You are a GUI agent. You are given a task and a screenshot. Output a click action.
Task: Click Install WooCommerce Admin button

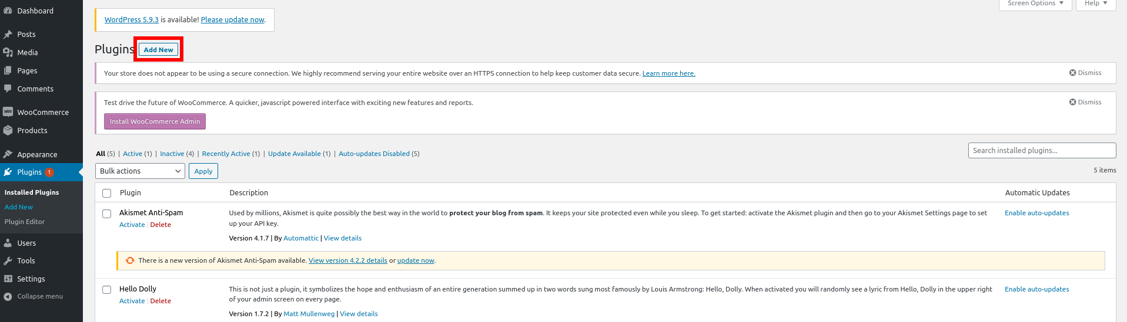(155, 121)
